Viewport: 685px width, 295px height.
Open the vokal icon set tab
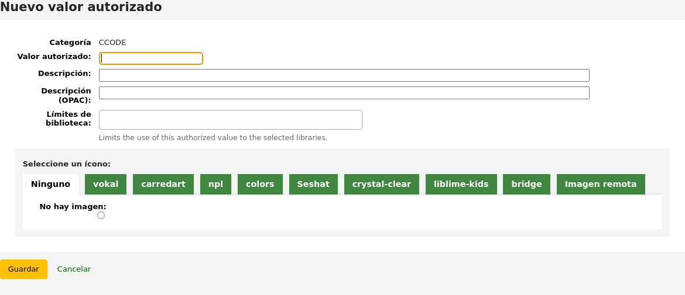[105, 184]
